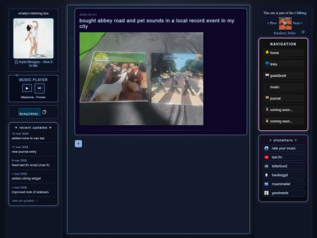
Task: Open the CDRing Index
Action: (x=292, y=33)
